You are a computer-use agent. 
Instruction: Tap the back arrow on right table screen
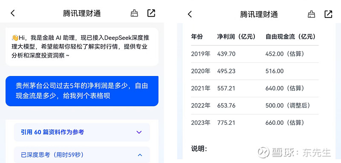click(x=190, y=14)
